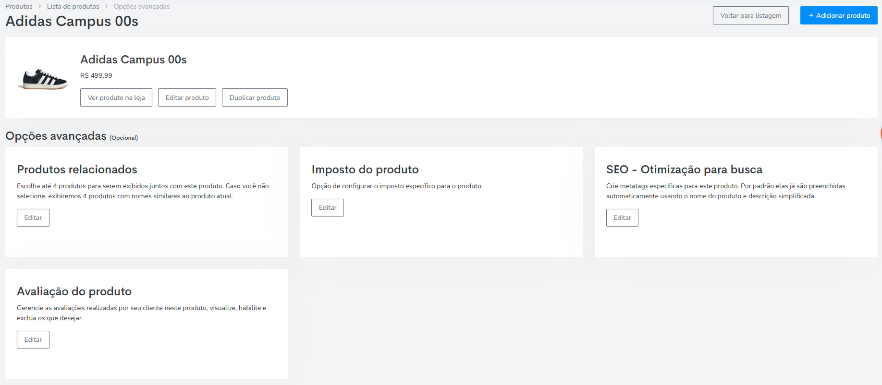Open the Produtos breadcrumb link

click(19, 6)
